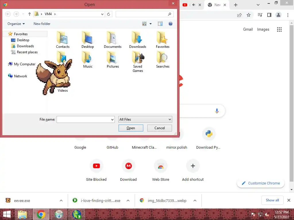Mute the YouTube tab audio

point(194,5)
